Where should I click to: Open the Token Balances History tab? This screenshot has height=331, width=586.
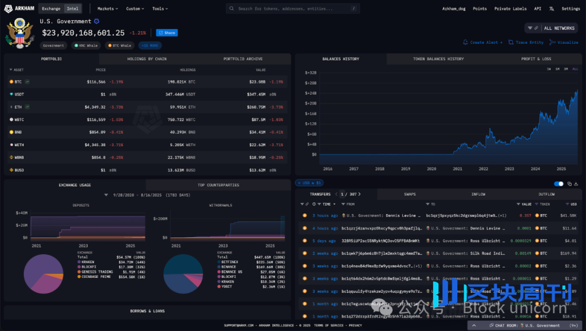(x=438, y=59)
